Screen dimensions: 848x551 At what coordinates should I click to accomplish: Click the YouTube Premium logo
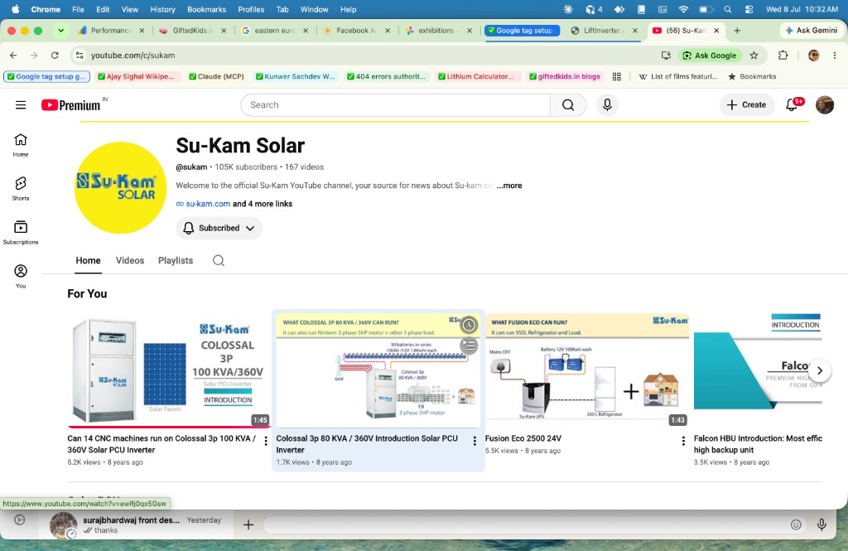[71, 105]
